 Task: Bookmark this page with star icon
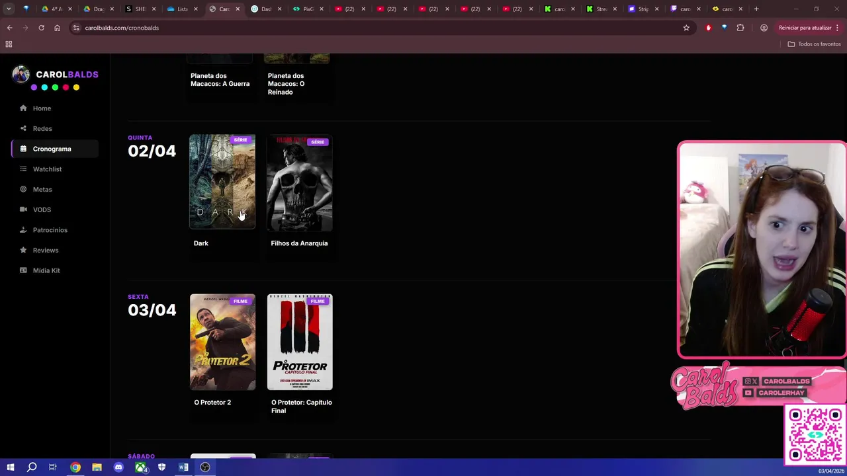(686, 28)
